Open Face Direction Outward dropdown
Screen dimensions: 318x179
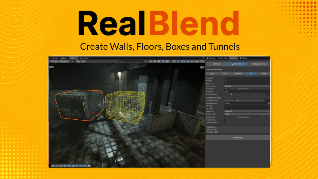[247, 86]
